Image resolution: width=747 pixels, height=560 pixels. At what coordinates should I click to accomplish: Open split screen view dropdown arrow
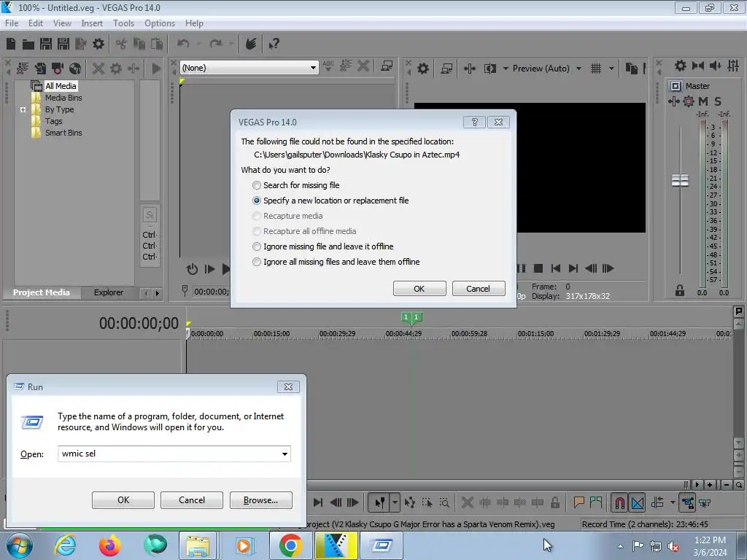click(x=506, y=69)
